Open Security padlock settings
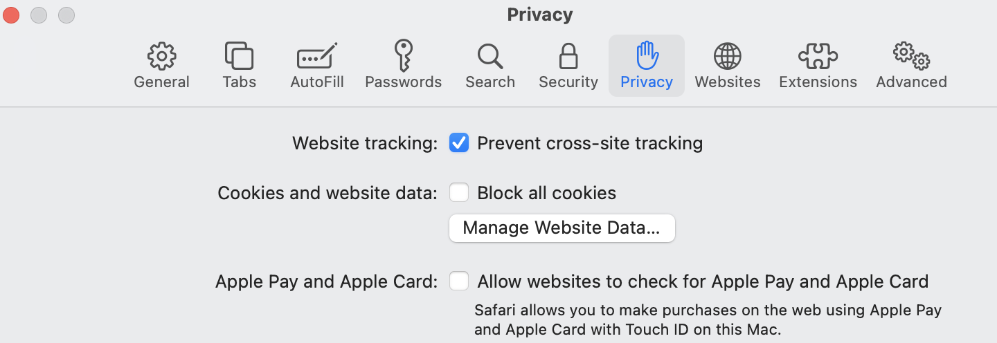This screenshot has width=997, height=343. pyautogui.click(x=568, y=56)
